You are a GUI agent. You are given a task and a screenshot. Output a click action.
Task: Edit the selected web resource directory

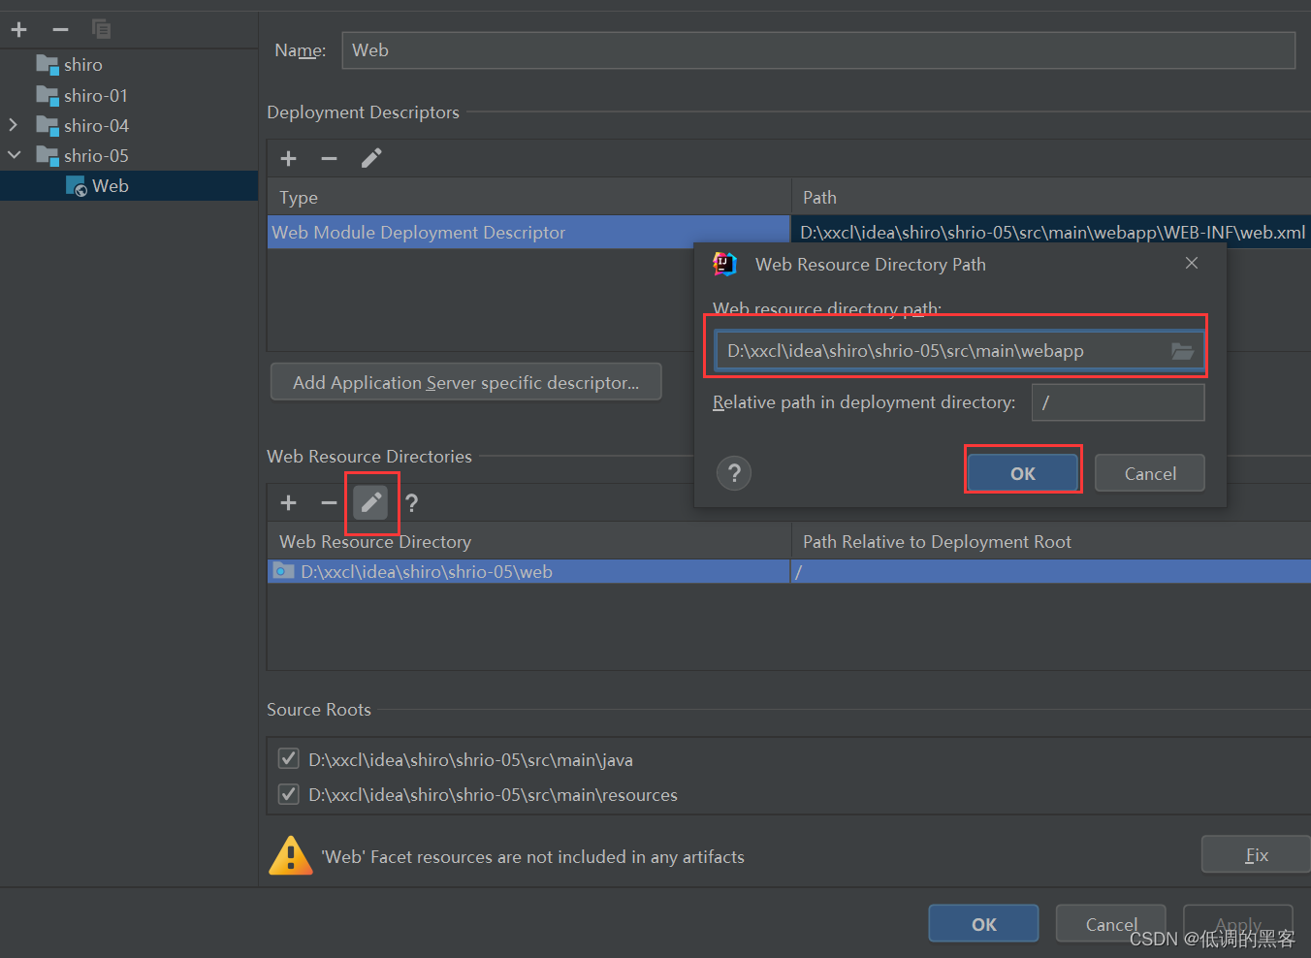[370, 502]
